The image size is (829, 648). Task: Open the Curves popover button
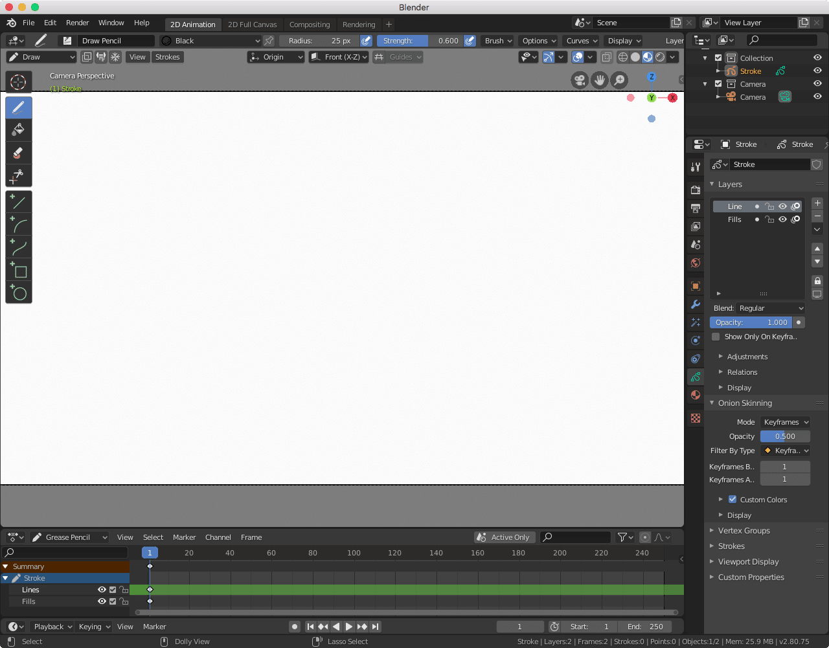coord(581,41)
